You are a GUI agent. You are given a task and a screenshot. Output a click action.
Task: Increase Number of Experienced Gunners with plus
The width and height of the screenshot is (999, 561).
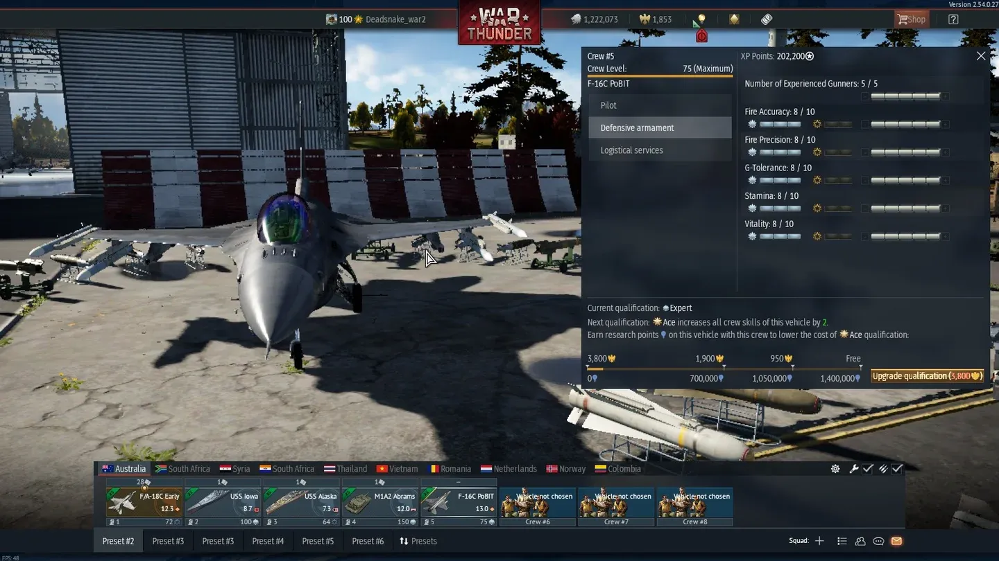(945, 97)
